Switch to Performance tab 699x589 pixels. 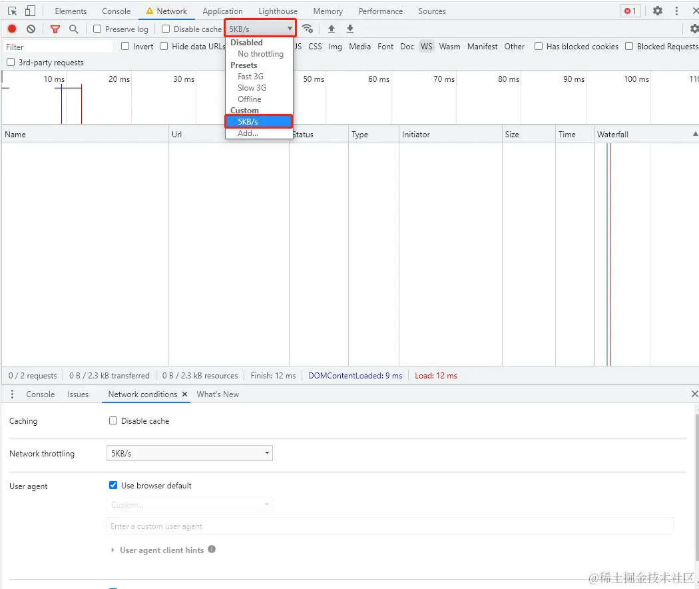380,11
